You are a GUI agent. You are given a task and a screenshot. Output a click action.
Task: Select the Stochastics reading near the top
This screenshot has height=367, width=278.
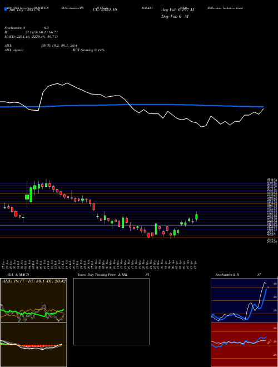pos(27,28)
